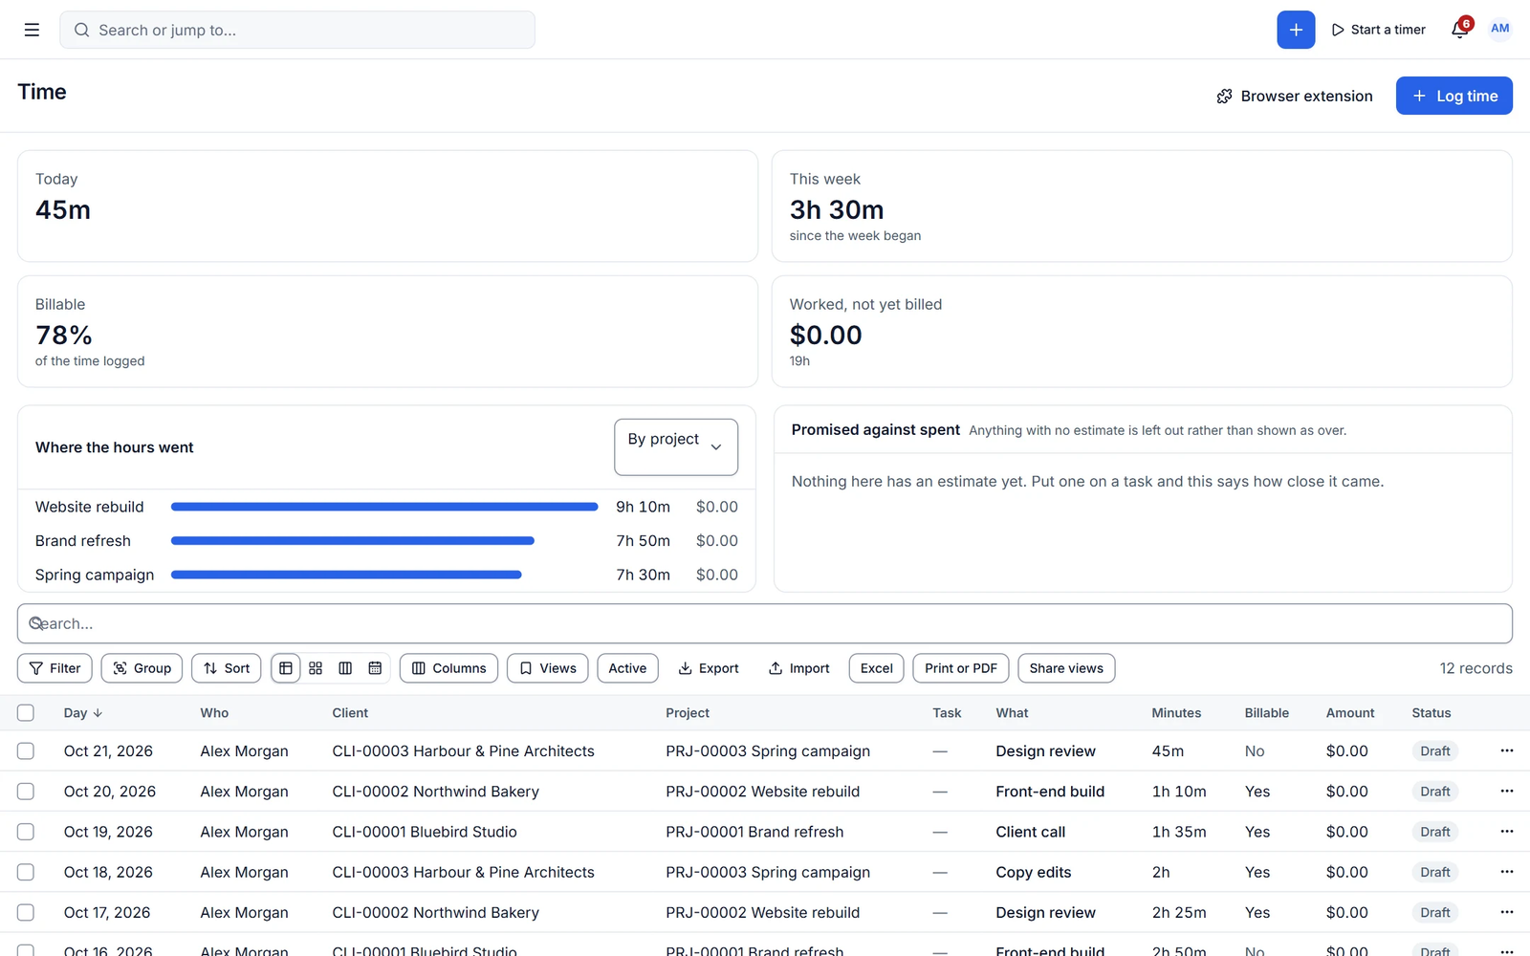This screenshot has height=956, width=1530.
Task: Switch to the card grid view icon
Action: click(316, 668)
